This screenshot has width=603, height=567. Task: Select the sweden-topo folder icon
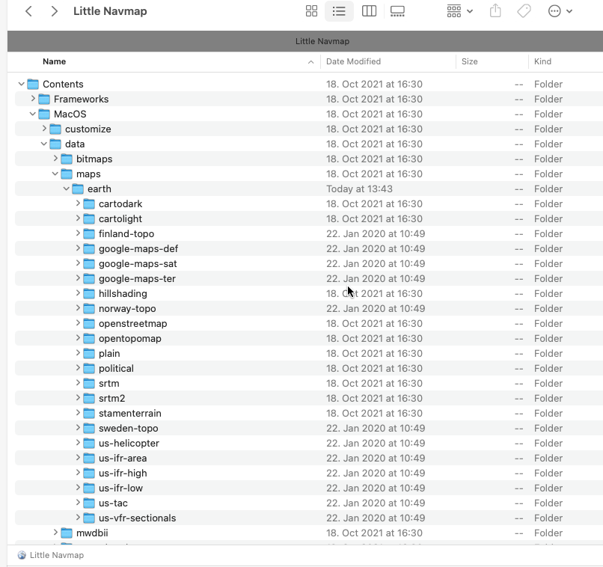click(89, 429)
